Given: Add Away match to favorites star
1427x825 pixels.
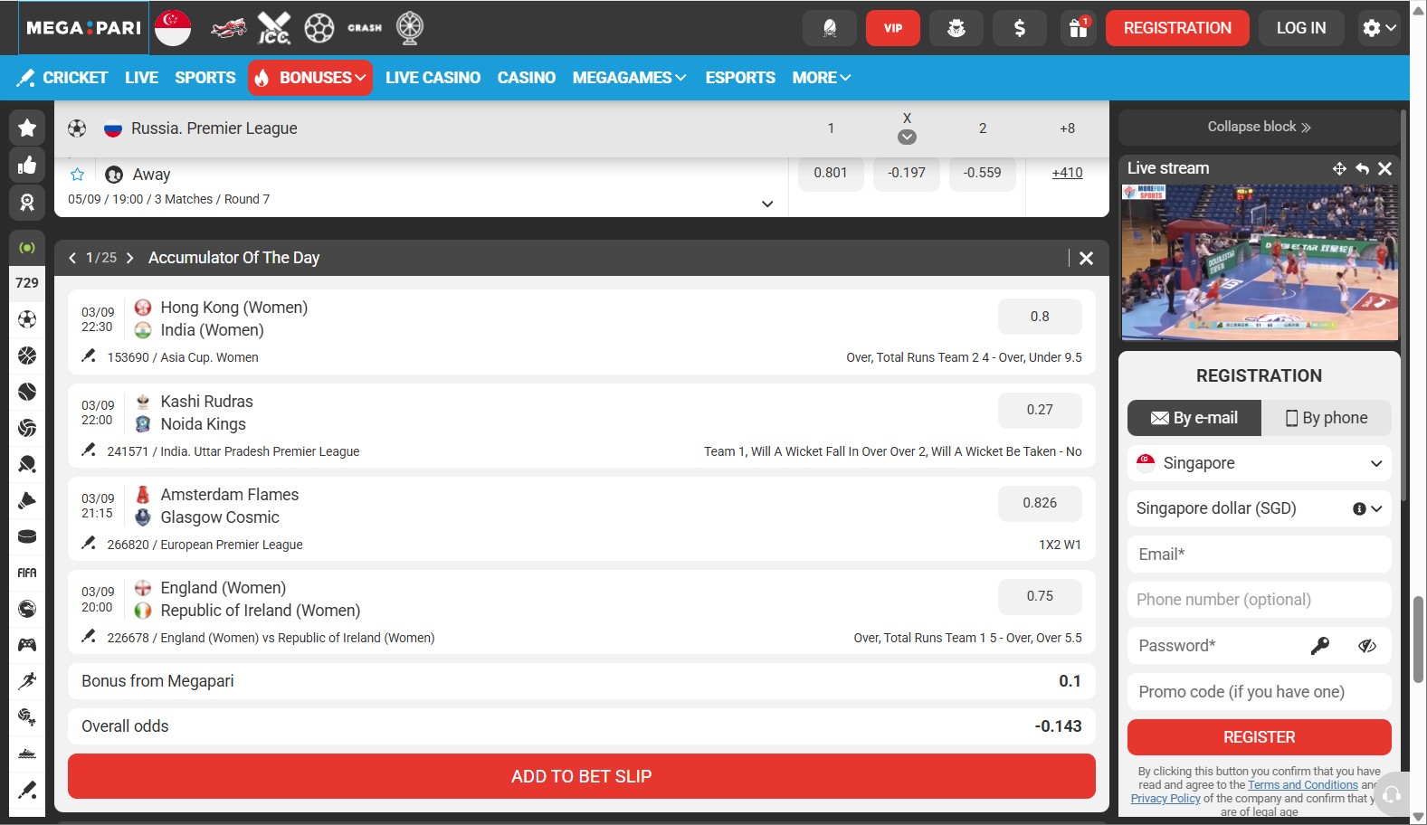Looking at the screenshot, I should [78, 175].
